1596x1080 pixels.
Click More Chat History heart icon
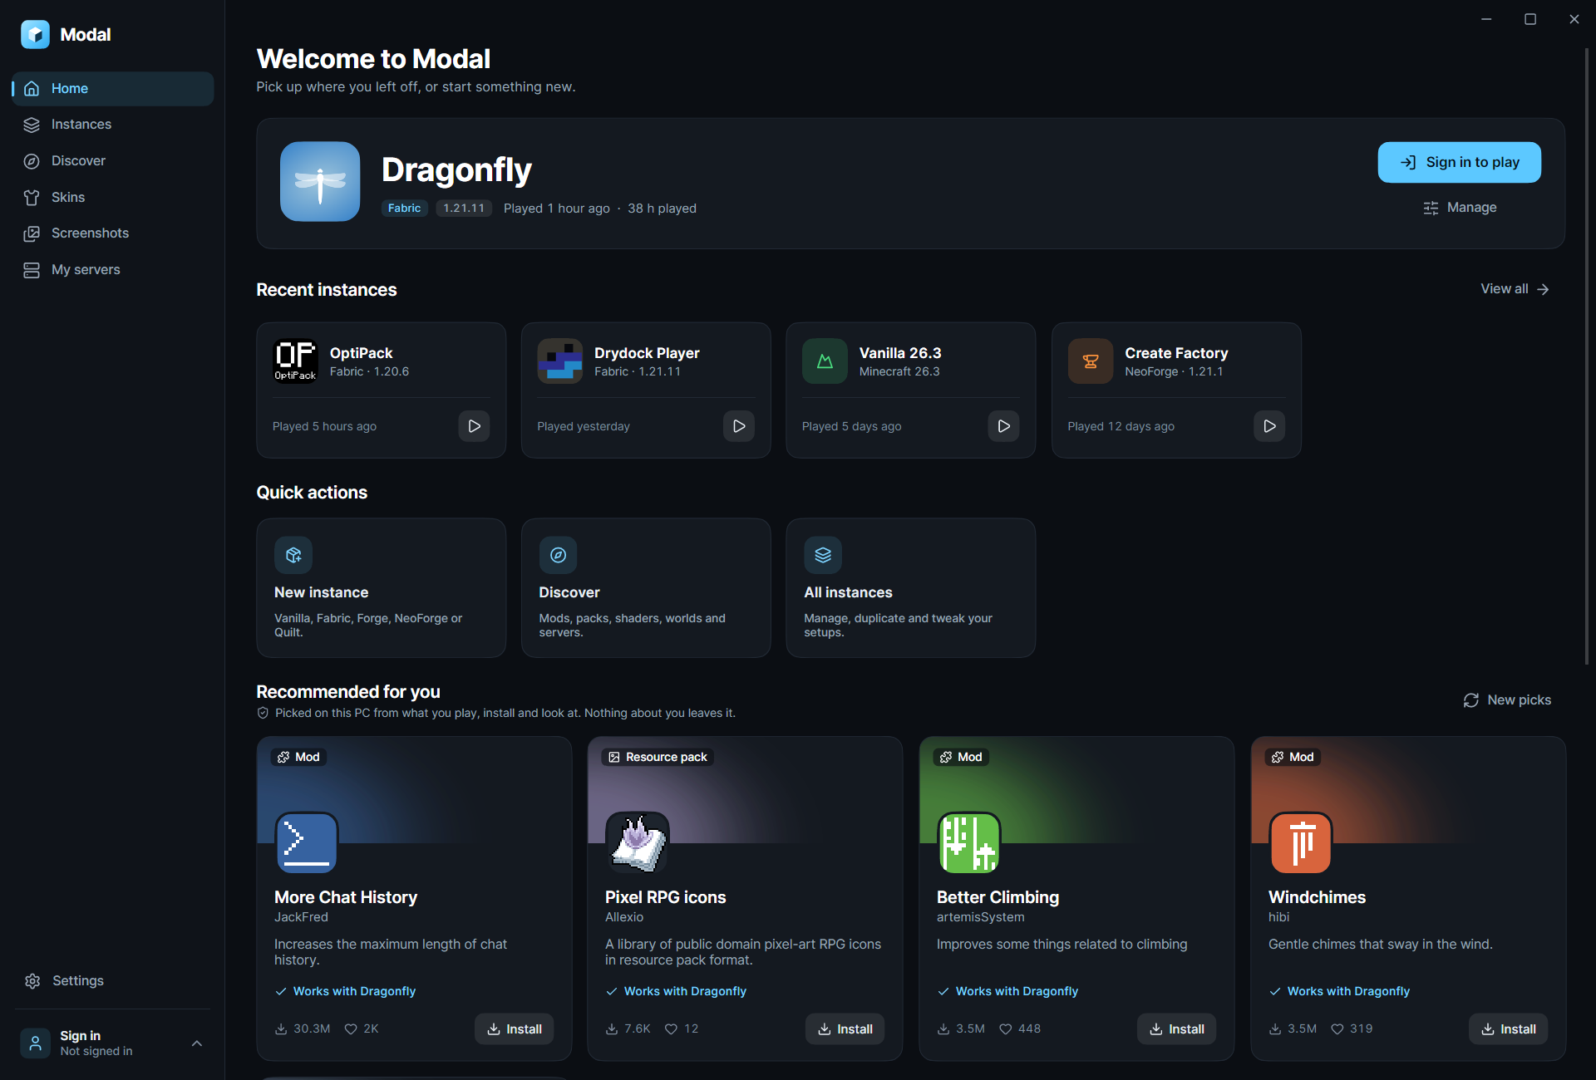click(x=351, y=1028)
